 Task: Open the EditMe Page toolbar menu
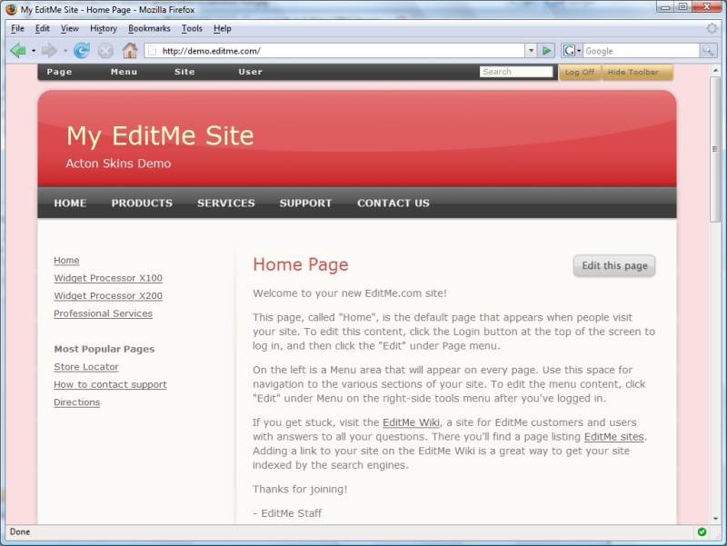pyautogui.click(x=59, y=72)
